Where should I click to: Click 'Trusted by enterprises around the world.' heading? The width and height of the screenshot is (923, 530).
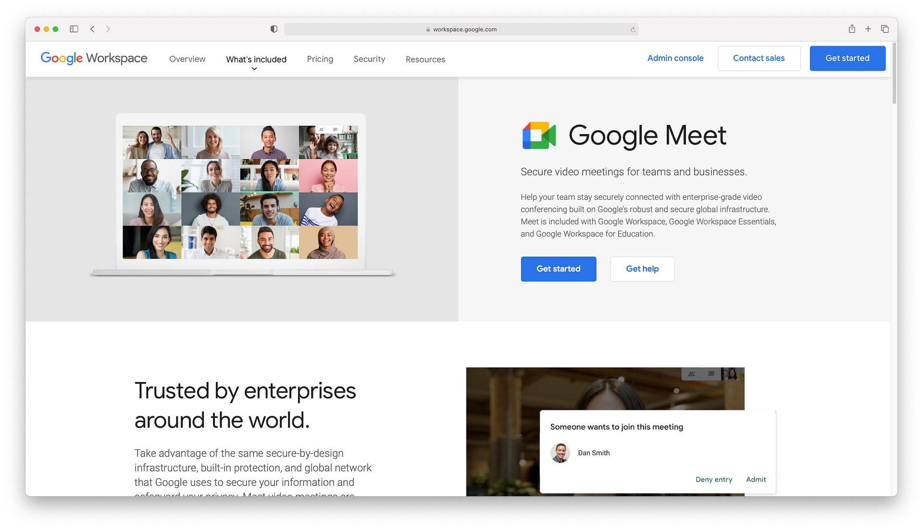pyautogui.click(x=245, y=405)
